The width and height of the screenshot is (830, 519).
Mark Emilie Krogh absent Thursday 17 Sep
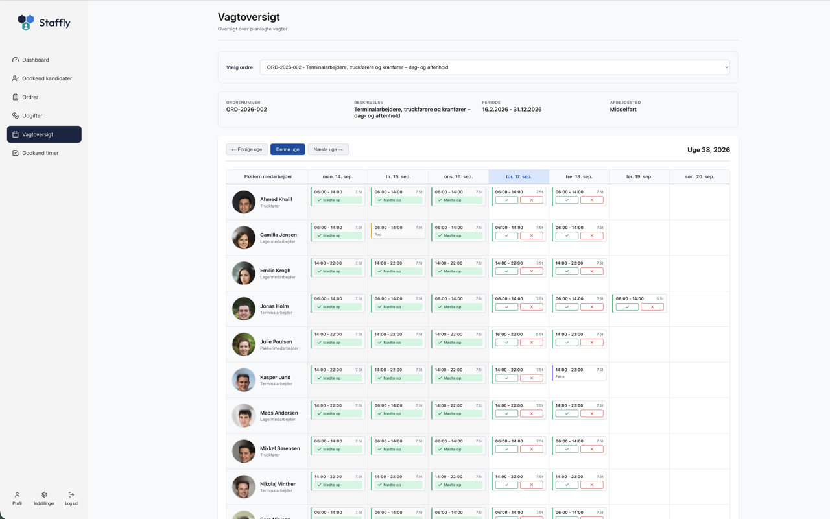(x=532, y=271)
